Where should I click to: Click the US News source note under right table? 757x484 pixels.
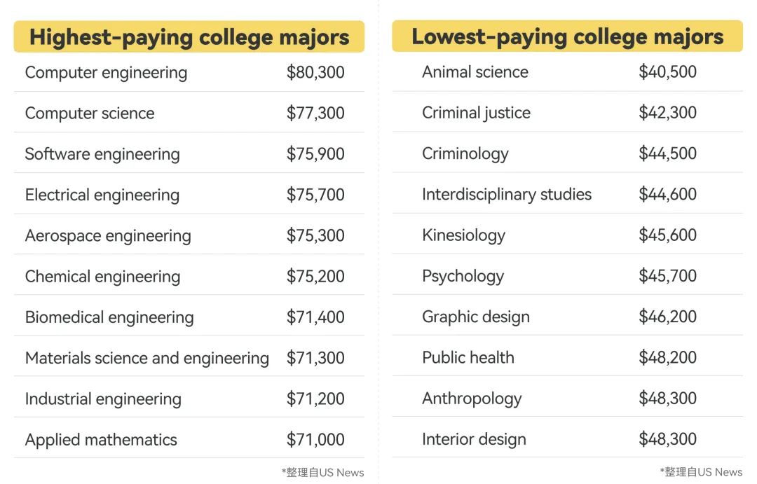[x=701, y=471]
